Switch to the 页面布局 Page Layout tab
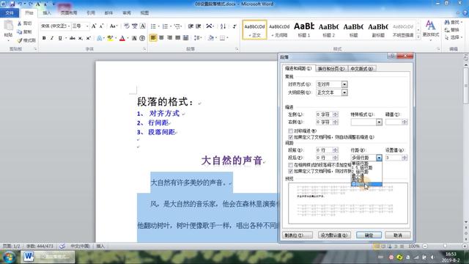This screenshot has height=264, width=469. pos(69,13)
